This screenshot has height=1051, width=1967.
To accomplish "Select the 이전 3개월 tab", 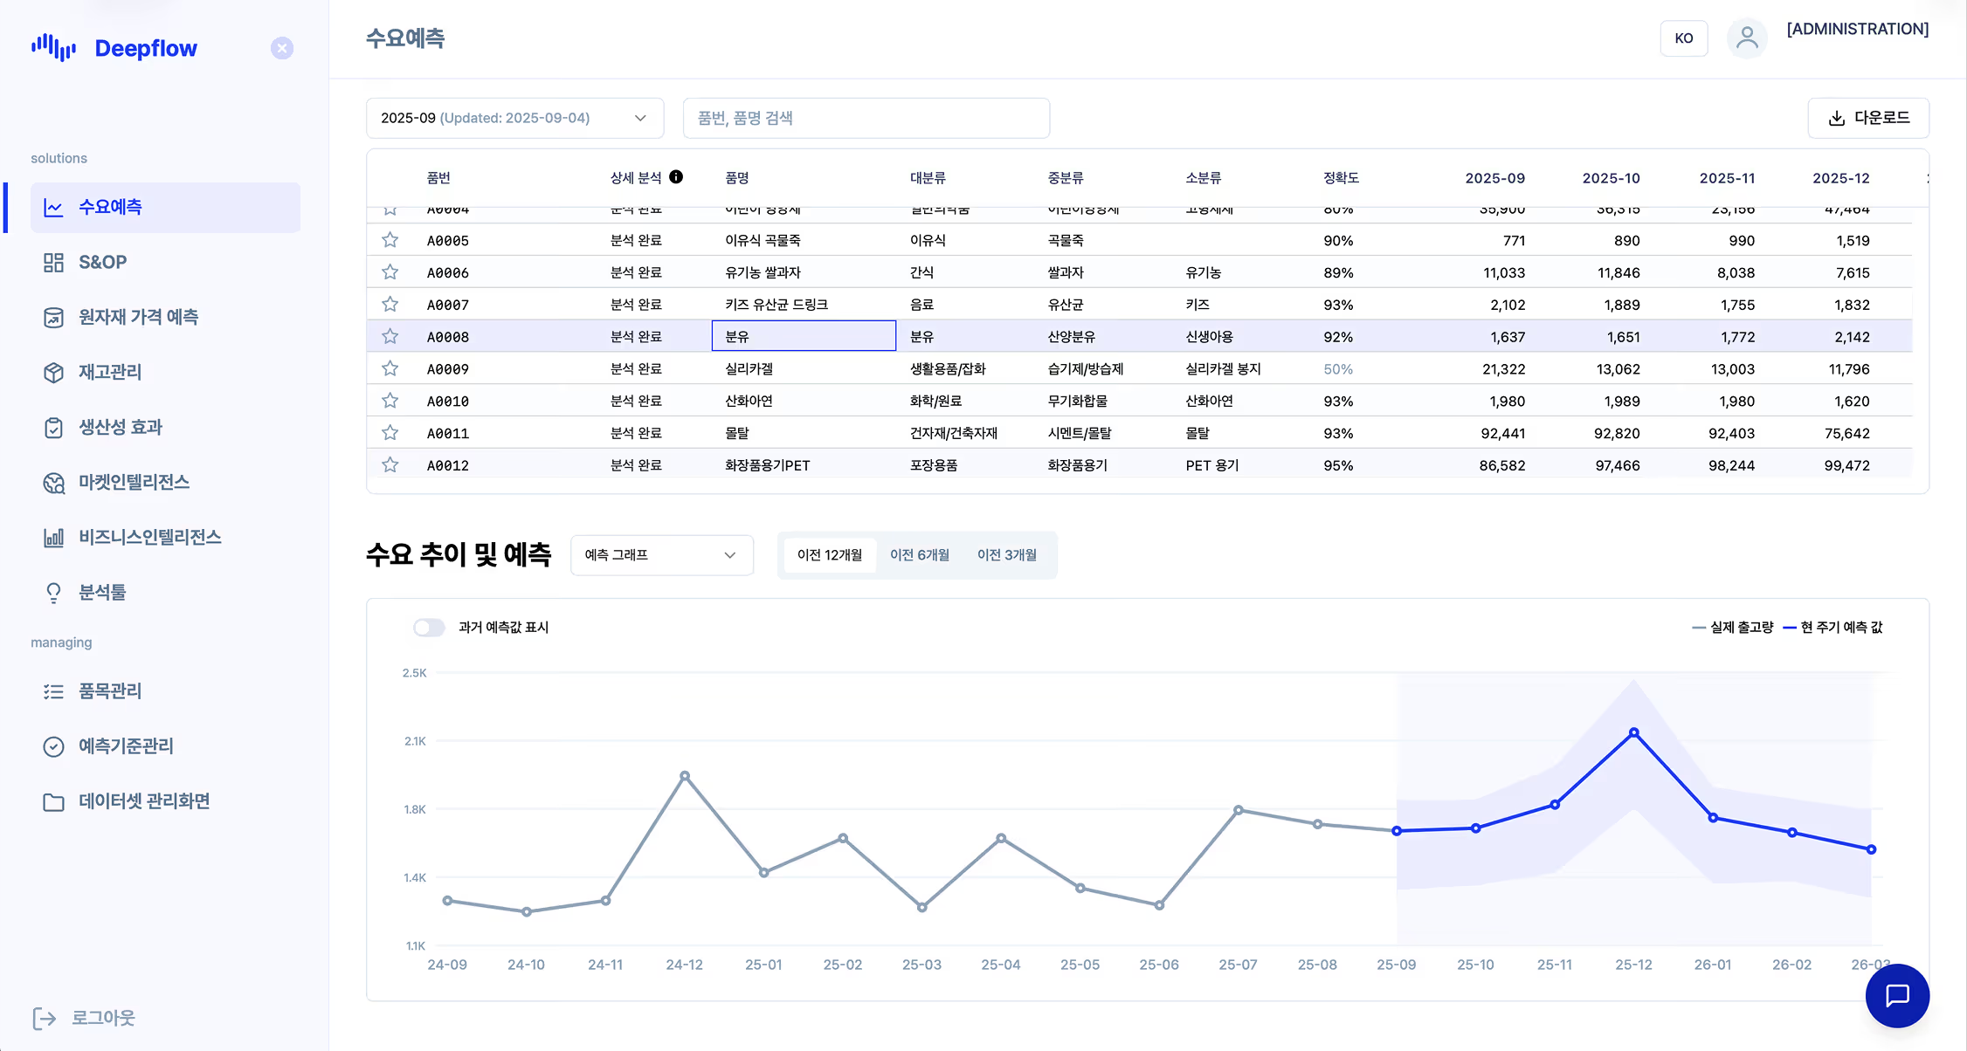I will click(1007, 555).
